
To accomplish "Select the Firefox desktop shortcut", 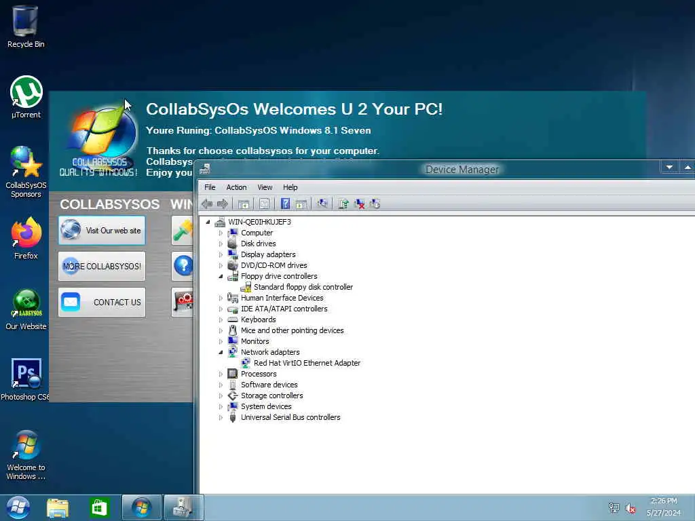I will point(26,238).
